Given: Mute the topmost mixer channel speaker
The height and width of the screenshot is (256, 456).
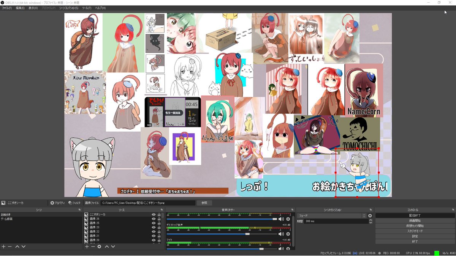Looking at the screenshot, I should coord(281,219).
